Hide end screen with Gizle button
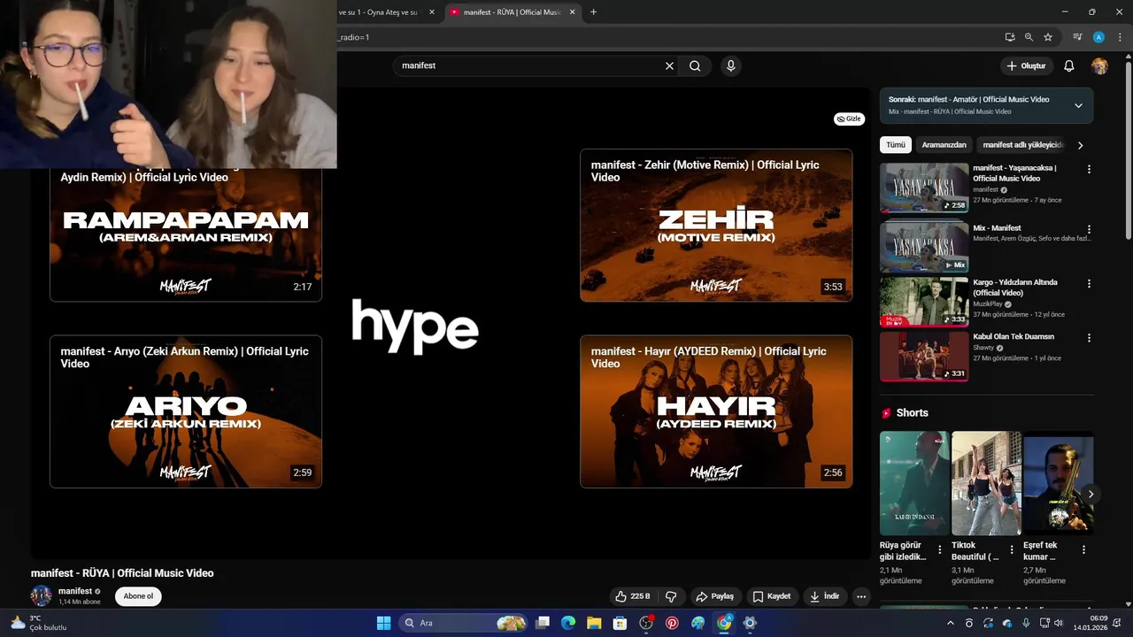Image resolution: width=1133 pixels, height=637 pixels. pyautogui.click(x=849, y=119)
